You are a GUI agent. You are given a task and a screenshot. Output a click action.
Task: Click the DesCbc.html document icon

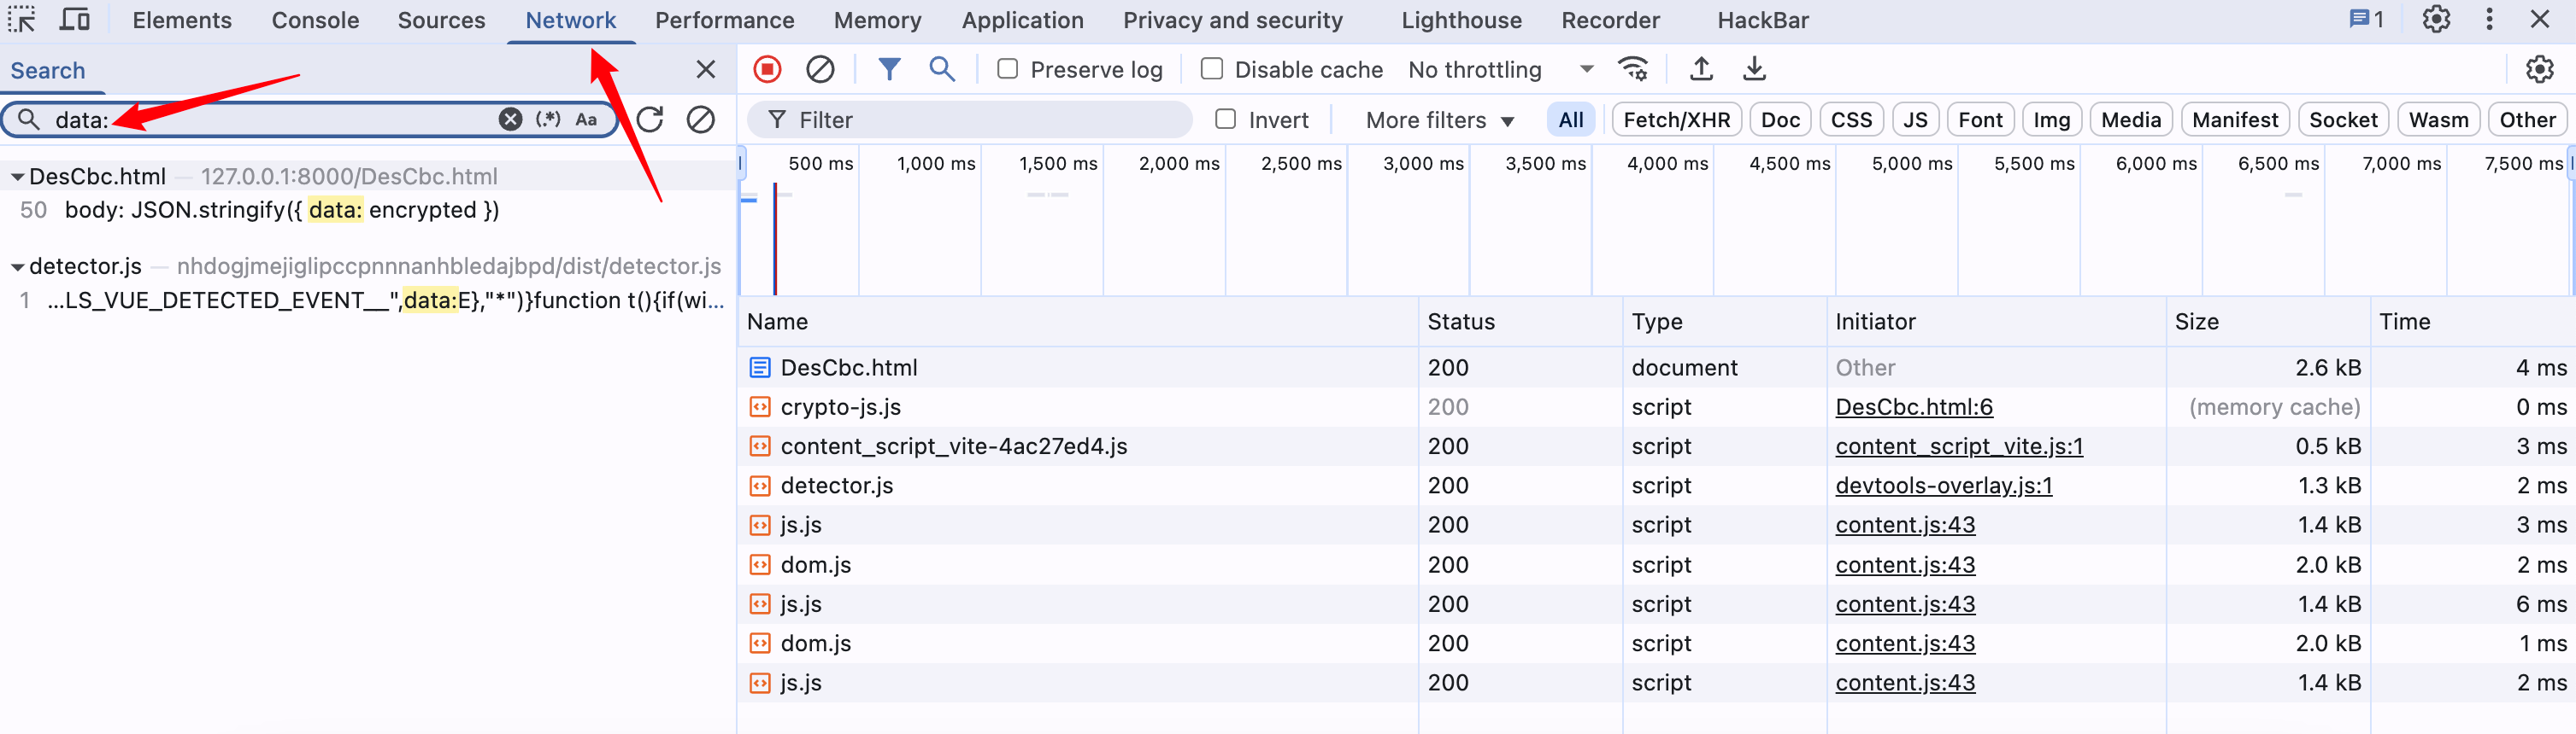point(760,368)
